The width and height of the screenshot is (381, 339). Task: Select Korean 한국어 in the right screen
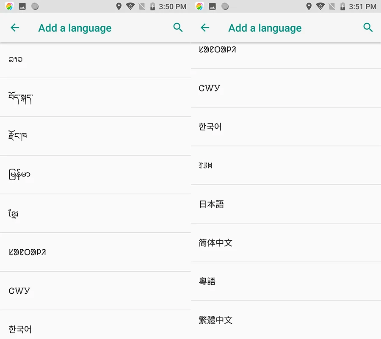(286, 127)
